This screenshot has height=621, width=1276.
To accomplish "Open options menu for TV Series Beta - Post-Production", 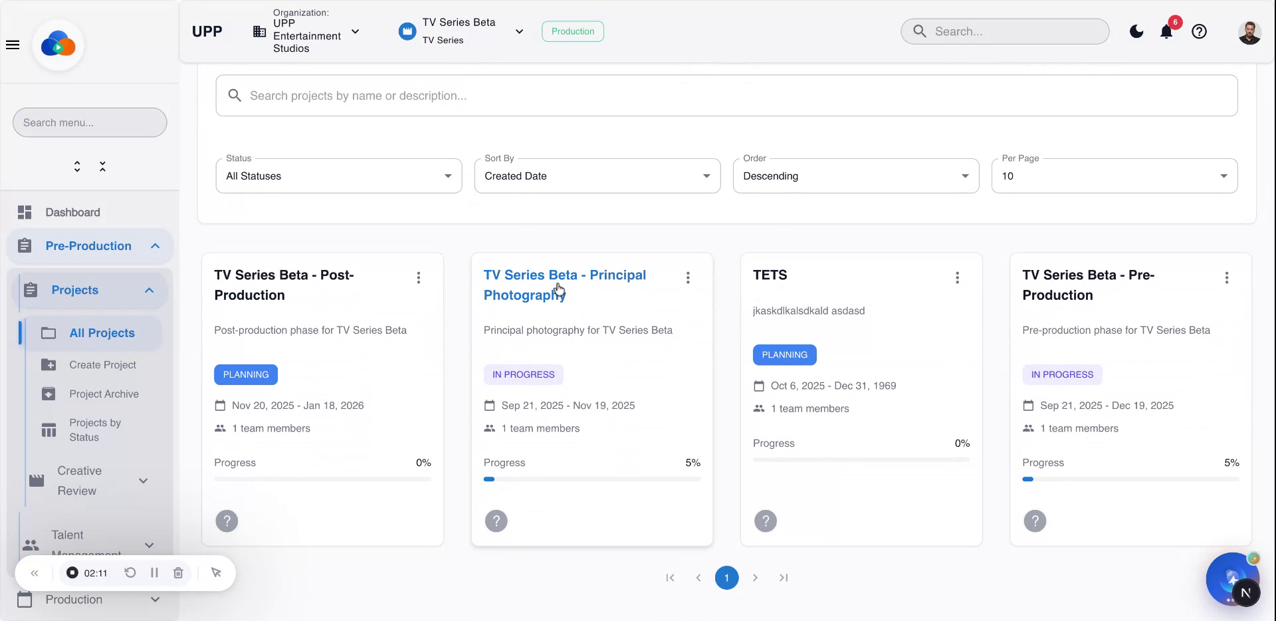I will click(418, 278).
